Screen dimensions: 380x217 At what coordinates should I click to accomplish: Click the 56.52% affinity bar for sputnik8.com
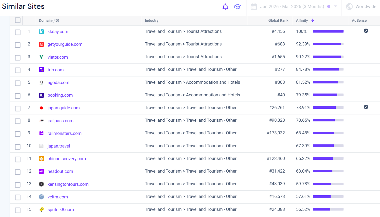(x=328, y=209)
